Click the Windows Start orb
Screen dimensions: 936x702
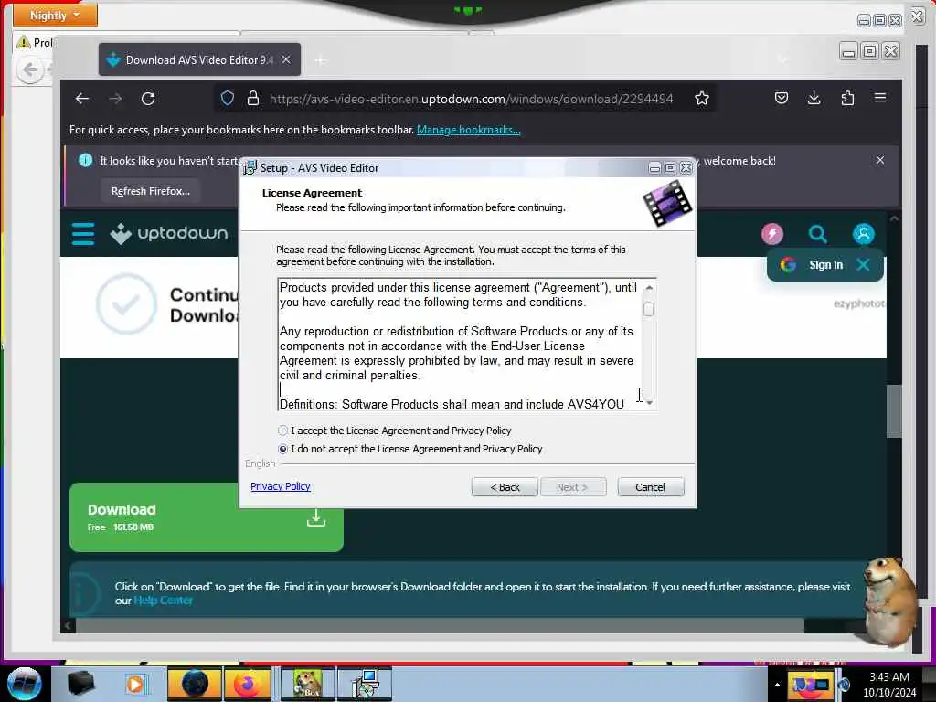[x=25, y=684]
